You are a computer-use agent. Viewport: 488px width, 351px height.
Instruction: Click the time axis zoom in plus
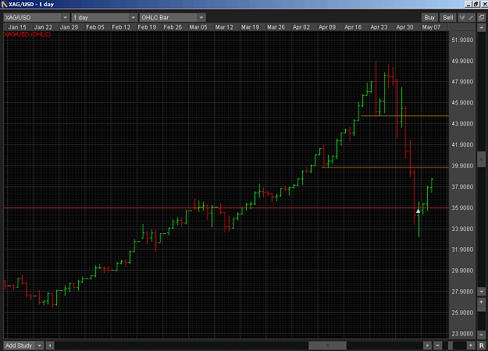[x=471, y=346]
